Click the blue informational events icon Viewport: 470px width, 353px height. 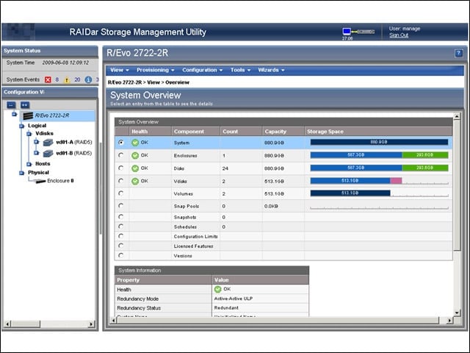click(x=88, y=79)
